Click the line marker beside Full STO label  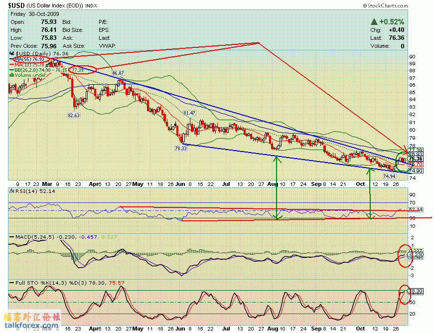pos(12,283)
